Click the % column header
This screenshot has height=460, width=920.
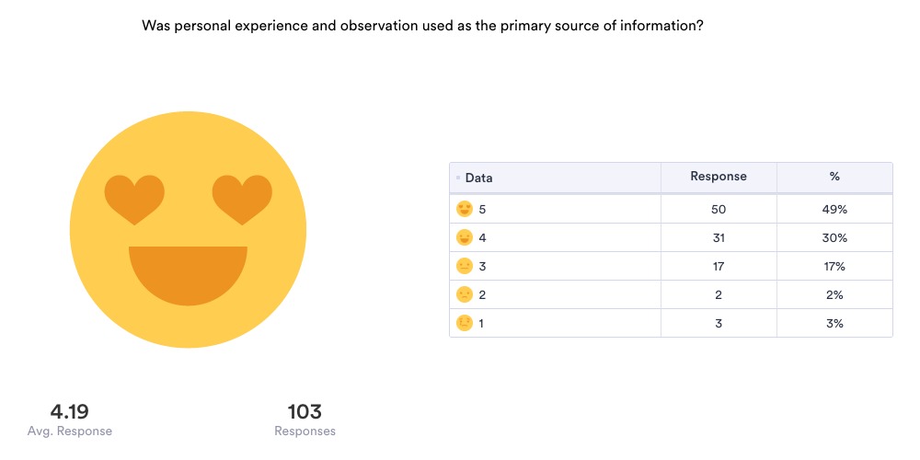(834, 177)
